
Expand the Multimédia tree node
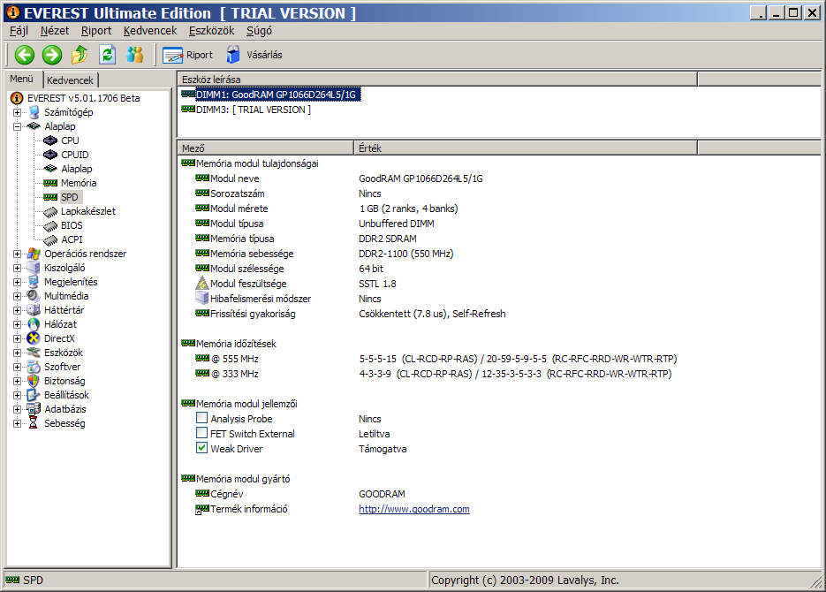[x=18, y=297]
